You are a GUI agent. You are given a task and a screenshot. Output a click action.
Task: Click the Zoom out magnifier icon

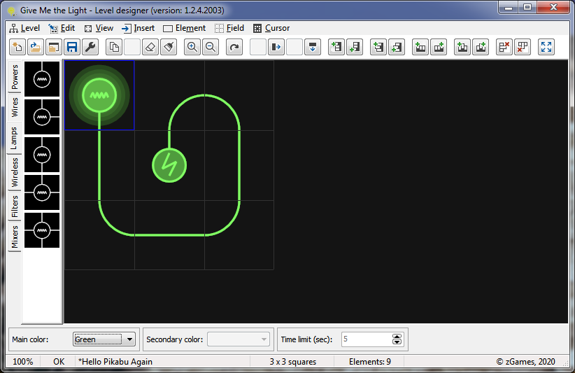(210, 48)
